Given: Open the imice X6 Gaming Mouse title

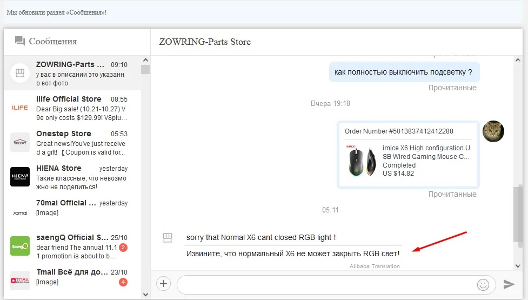Looking at the screenshot, I should click(426, 152).
